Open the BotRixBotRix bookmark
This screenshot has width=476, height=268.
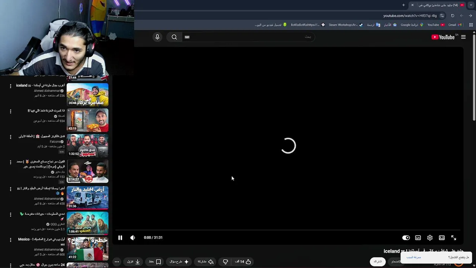(x=308, y=25)
